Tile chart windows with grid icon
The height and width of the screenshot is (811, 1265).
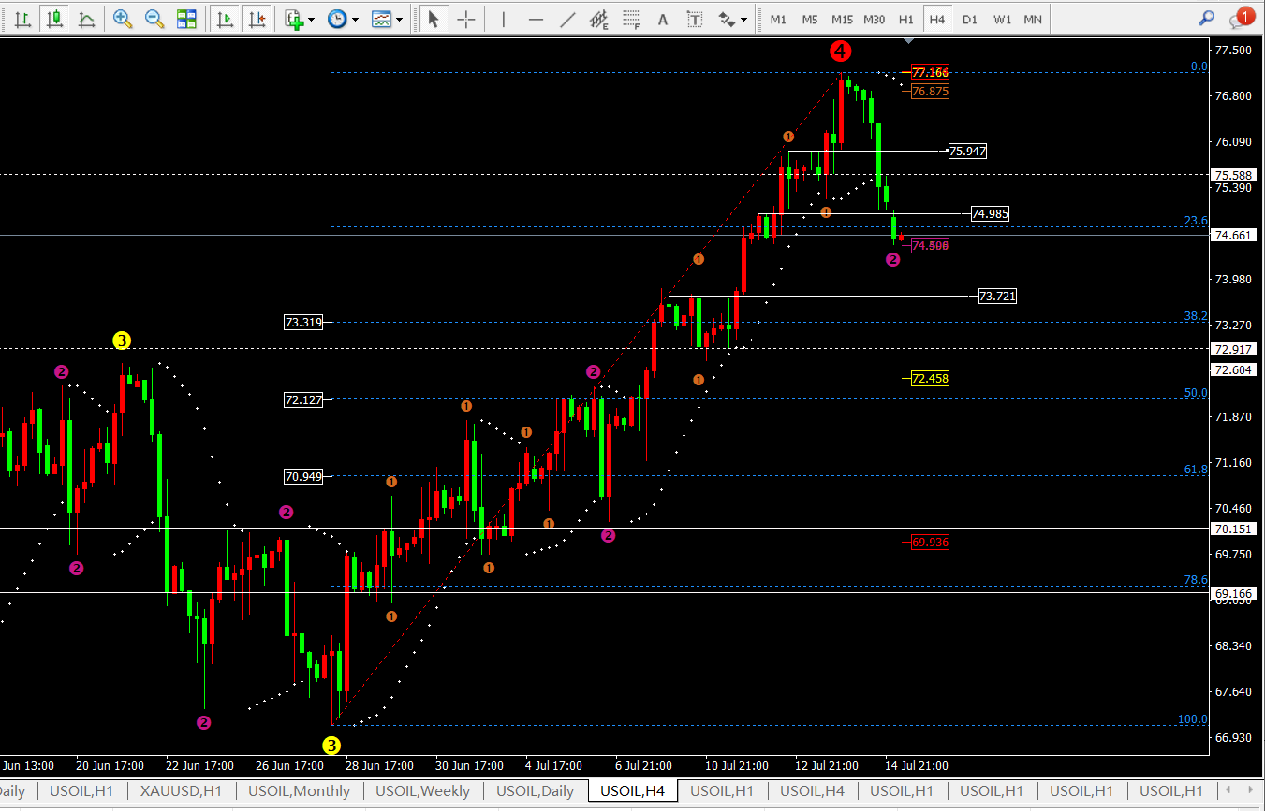click(187, 19)
